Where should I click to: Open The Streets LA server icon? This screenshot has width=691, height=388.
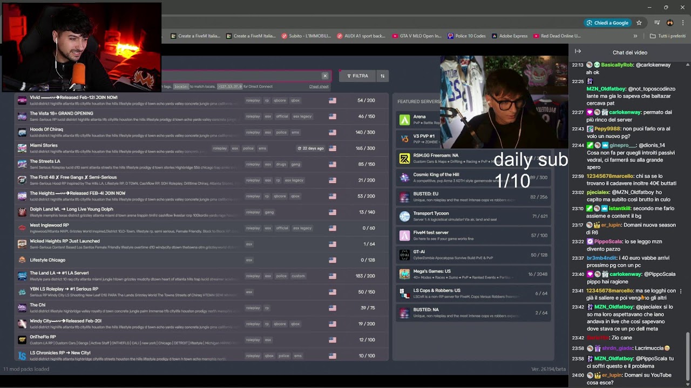(22, 164)
